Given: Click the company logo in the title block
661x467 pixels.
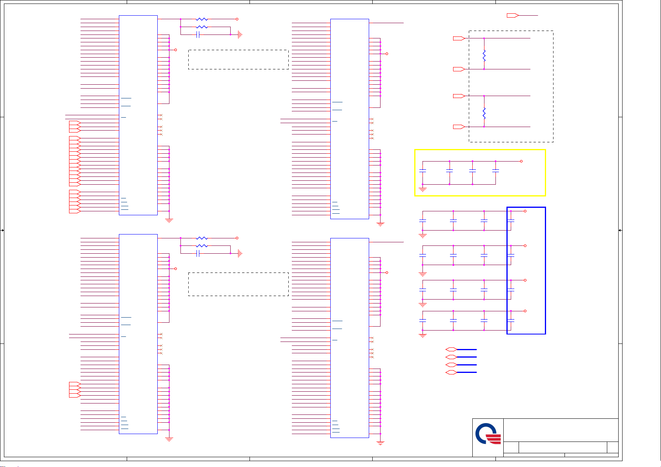Looking at the screenshot, I should pyautogui.click(x=488, y=434).
